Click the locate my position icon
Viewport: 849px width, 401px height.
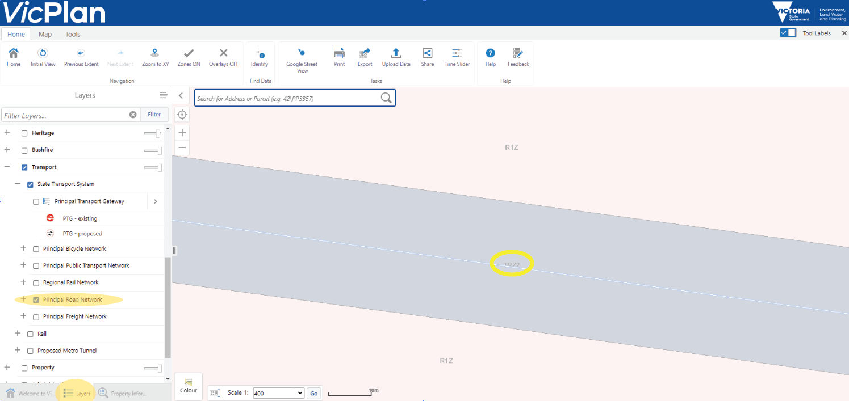[x=182, y=115]
